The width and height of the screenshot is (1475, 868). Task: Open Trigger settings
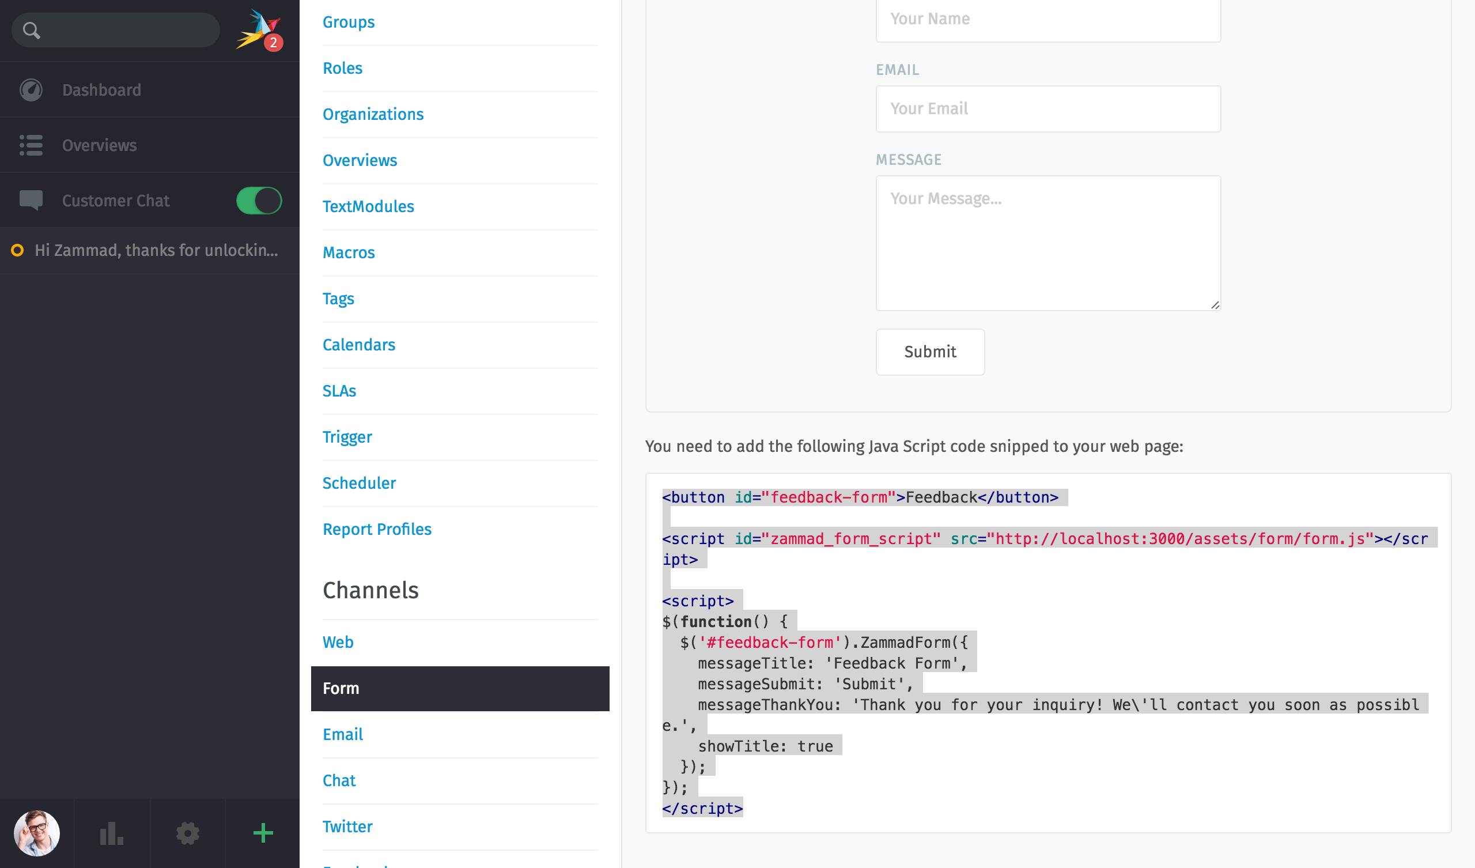point(347,437)
